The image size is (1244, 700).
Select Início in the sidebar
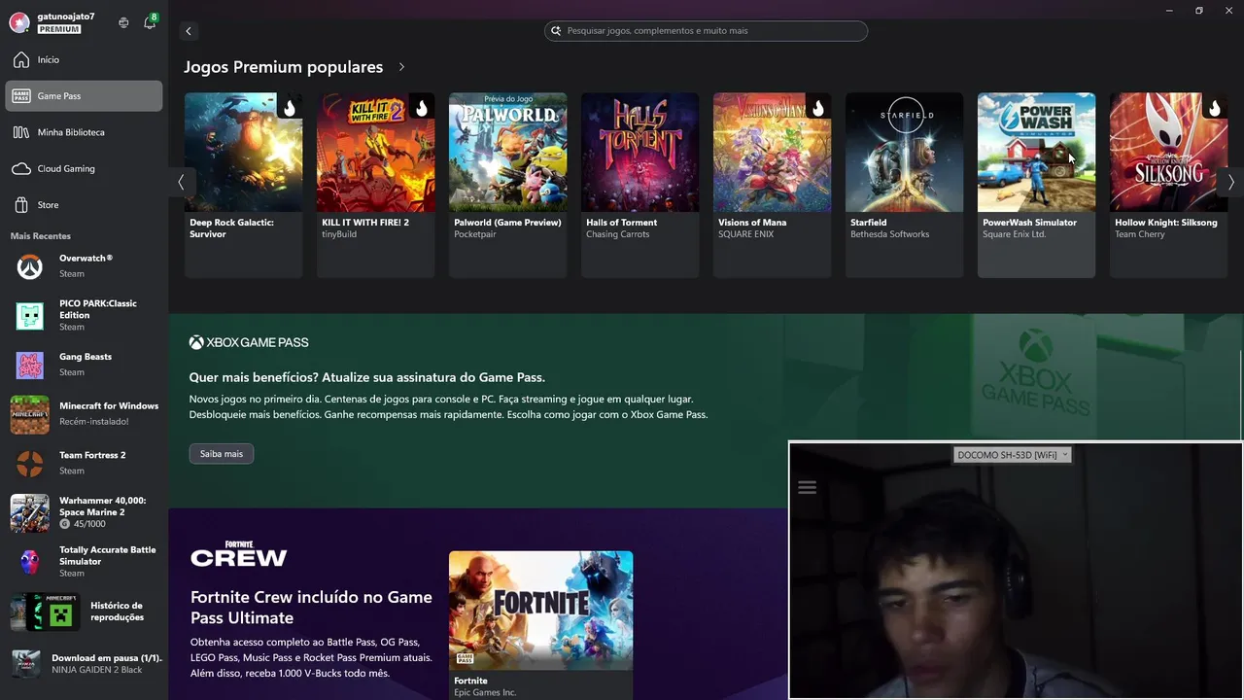point(85,60)
